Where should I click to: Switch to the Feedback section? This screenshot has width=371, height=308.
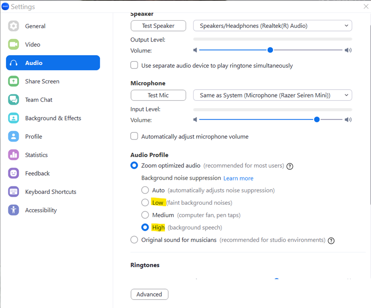[x=37, y=173]
